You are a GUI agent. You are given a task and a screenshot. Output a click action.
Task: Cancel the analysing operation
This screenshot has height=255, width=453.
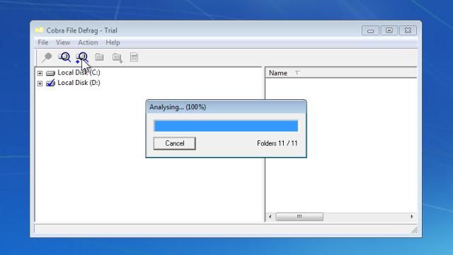(175, 143)
